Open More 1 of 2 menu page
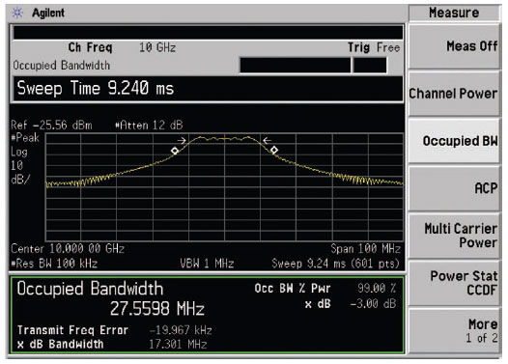The image size is (508, 364). (x=454, y=330)
